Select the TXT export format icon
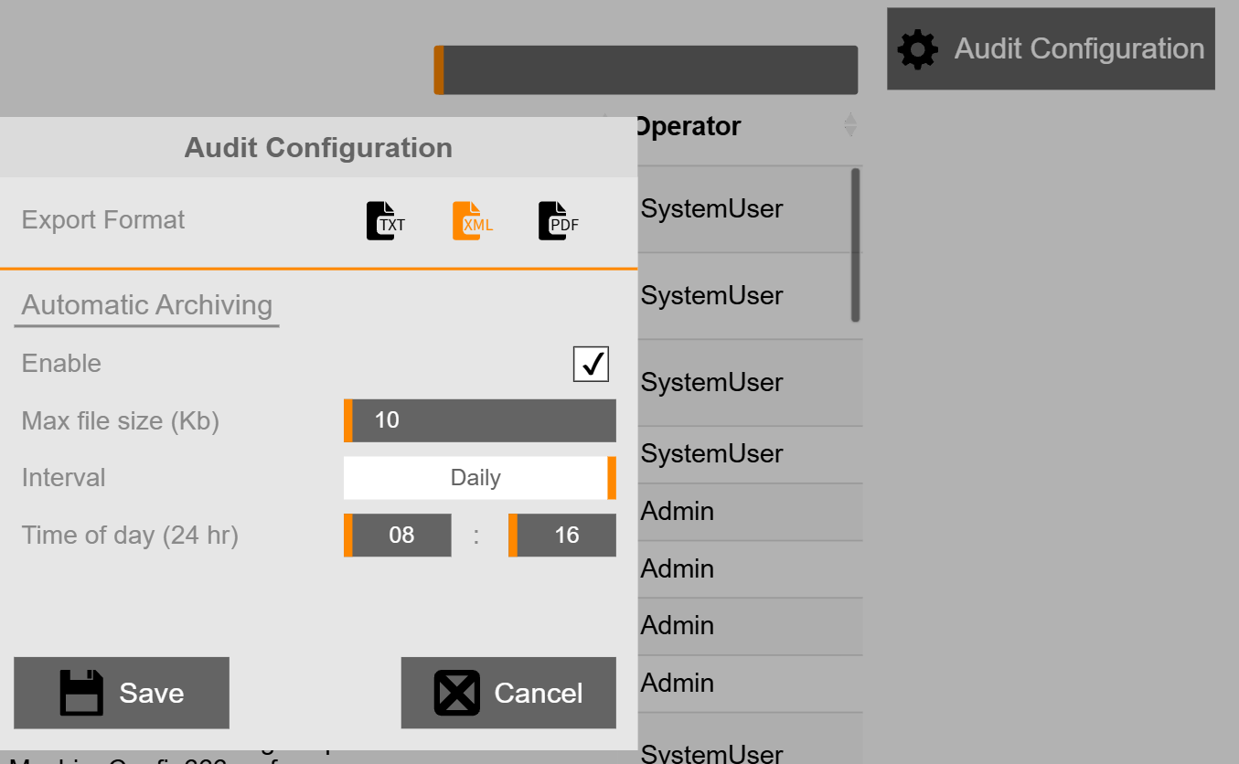 tap(385, 221)
